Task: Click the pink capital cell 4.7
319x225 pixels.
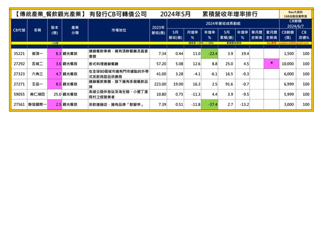Action: coord(54,74)
